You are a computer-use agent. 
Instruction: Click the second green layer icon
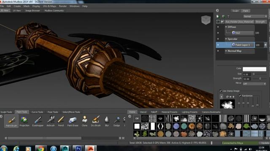point(223,16)
